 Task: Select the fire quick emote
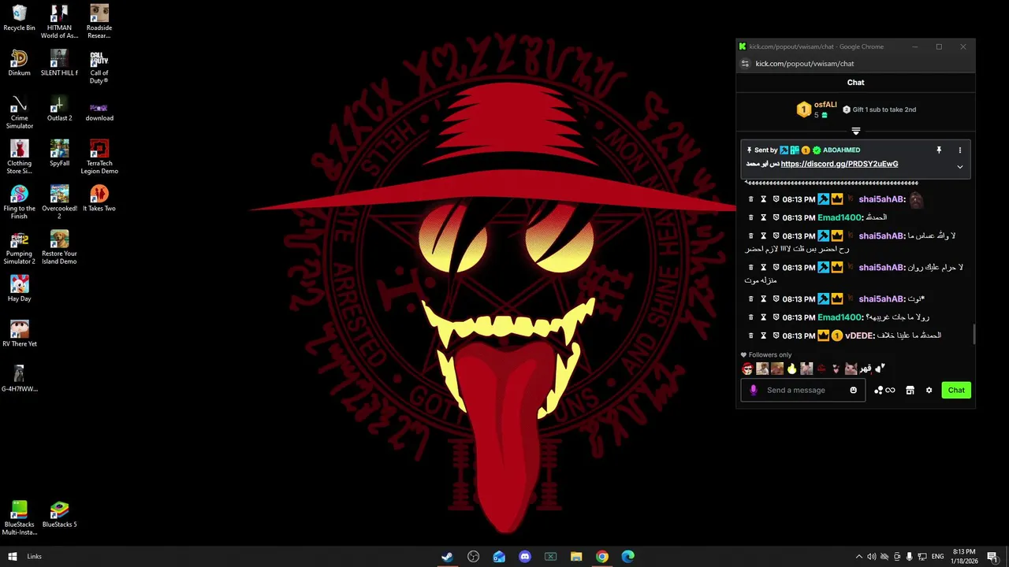(791, 369)
